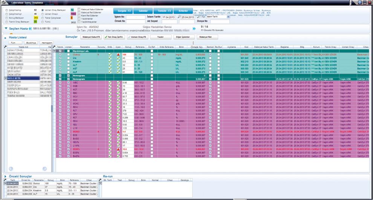Click right round arrow below patient list
The width and height of the screenshot is (373, 200).
[x=44, y=169]
